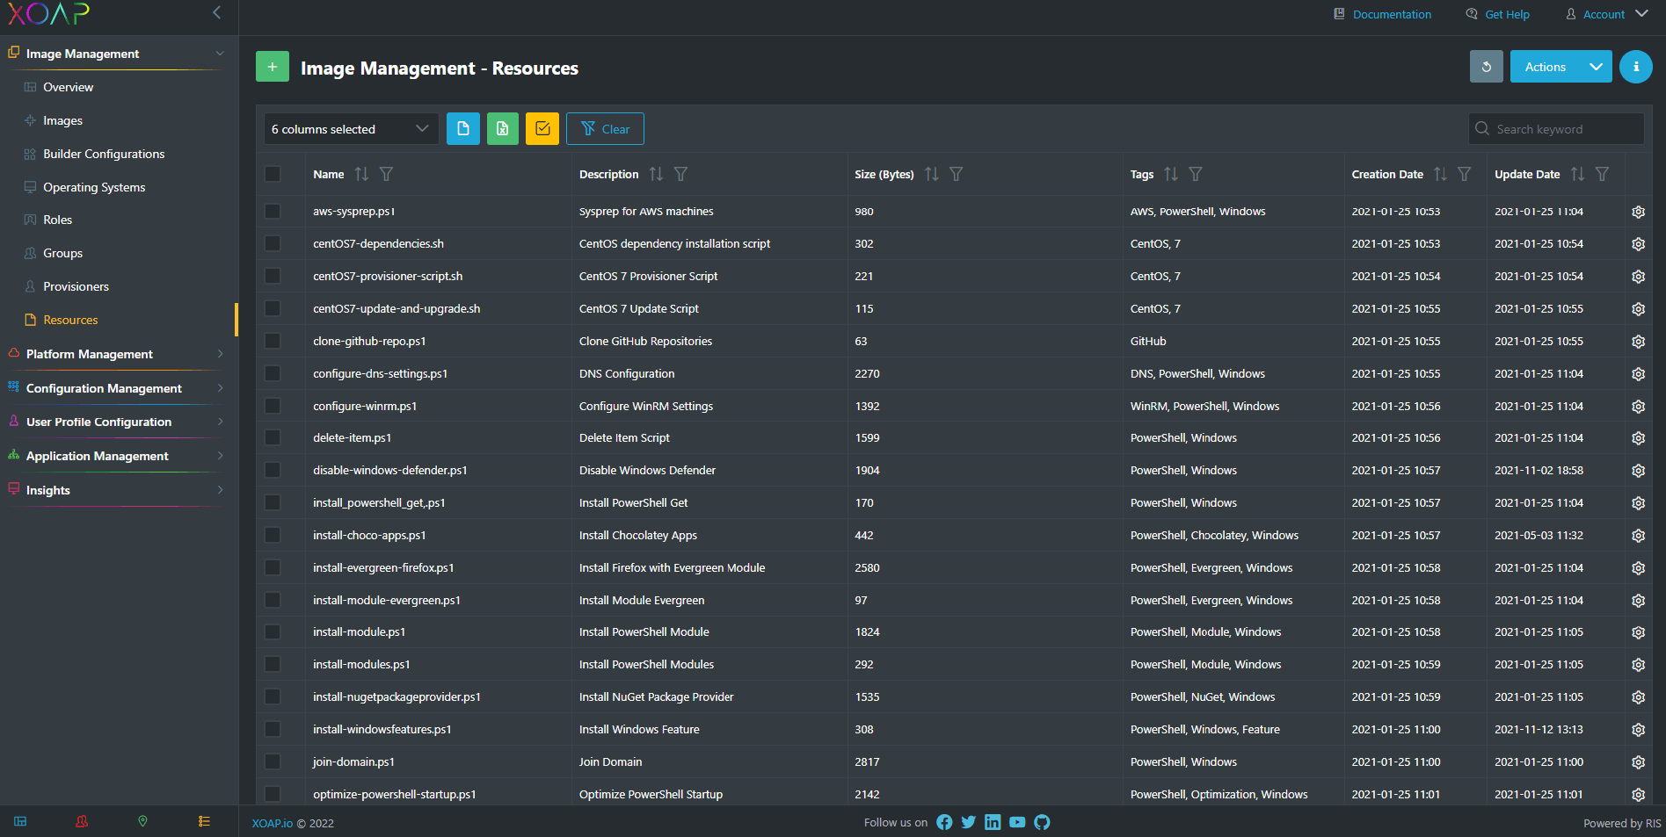Open the Actions dropdown button
Screen dimensions: 1666x837
pos(1561,67)
